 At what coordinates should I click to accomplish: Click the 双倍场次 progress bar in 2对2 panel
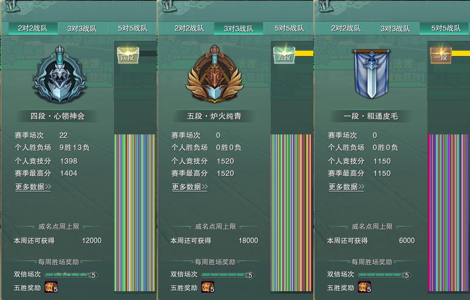pyautogui.click(x=71, y=275)
